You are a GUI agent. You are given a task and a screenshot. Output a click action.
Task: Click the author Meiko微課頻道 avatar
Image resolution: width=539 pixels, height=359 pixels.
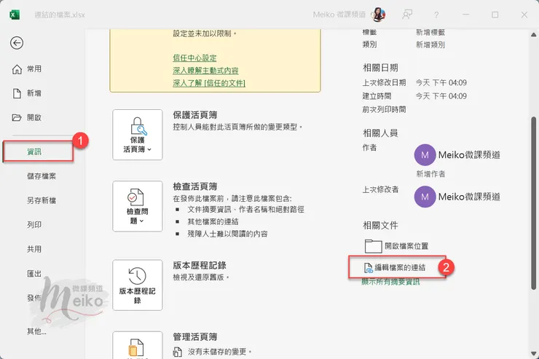click(x=425, y=154)
